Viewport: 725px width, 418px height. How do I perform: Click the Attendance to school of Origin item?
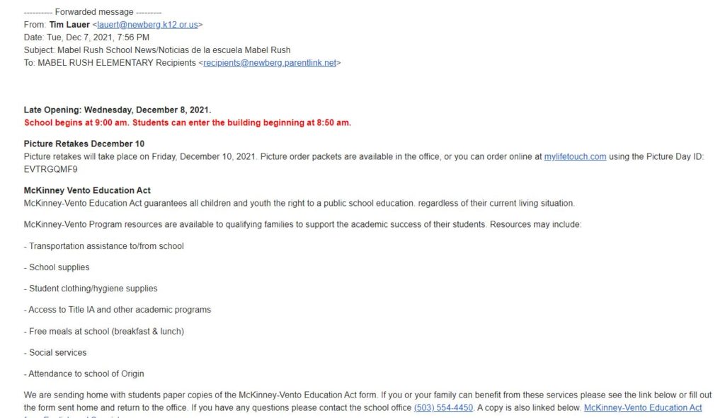[x=84, y=374]
